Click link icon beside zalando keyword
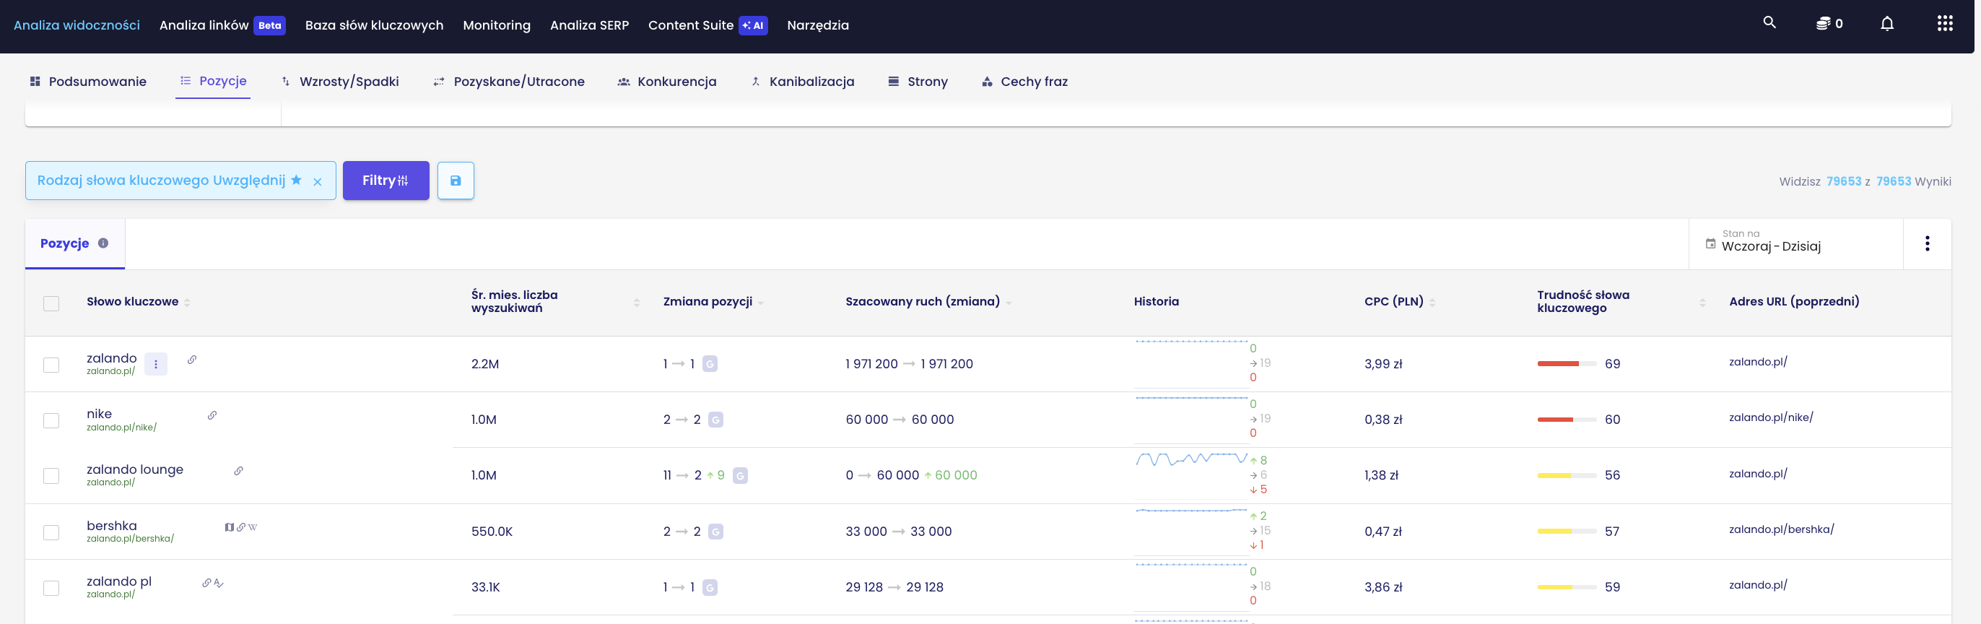Viewport: 1981px width, 624px height. (x=192, y=360)
